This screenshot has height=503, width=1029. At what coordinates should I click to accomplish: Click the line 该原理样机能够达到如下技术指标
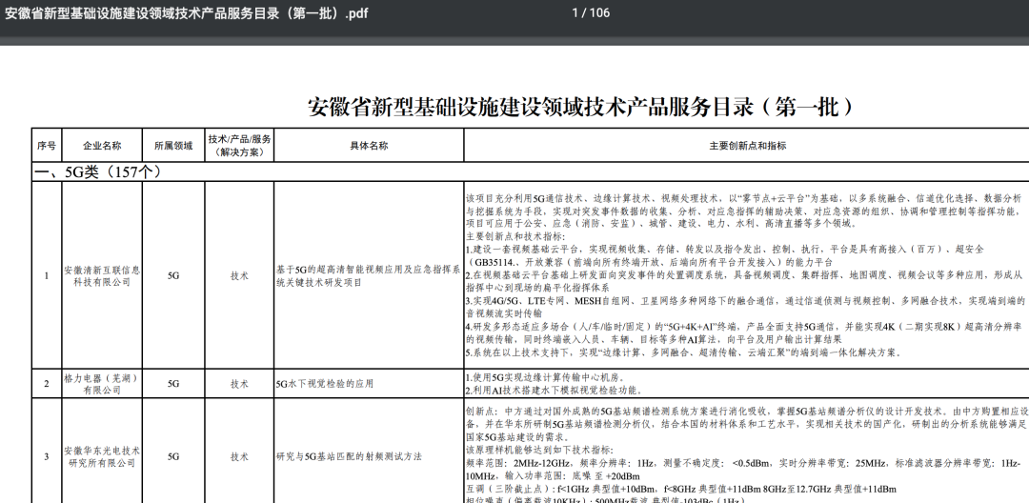click(539, 450)
